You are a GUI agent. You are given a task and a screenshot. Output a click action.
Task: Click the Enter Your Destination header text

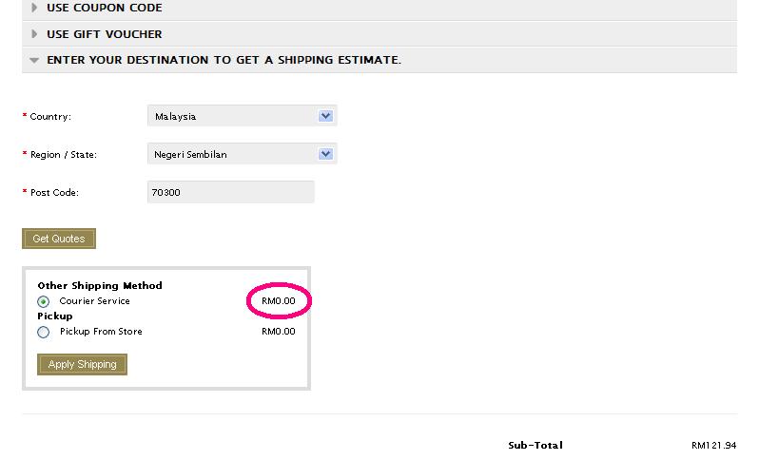coord(224,61)
